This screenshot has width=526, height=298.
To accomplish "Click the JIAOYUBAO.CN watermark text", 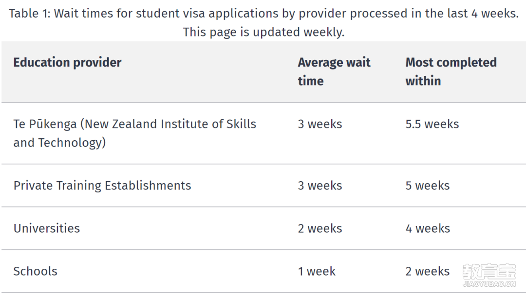I will coord(489,284).
